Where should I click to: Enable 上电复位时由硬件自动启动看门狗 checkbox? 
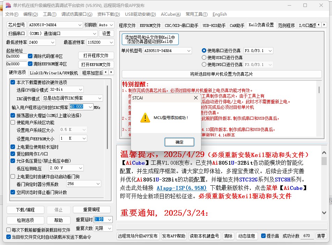[13, 176]
